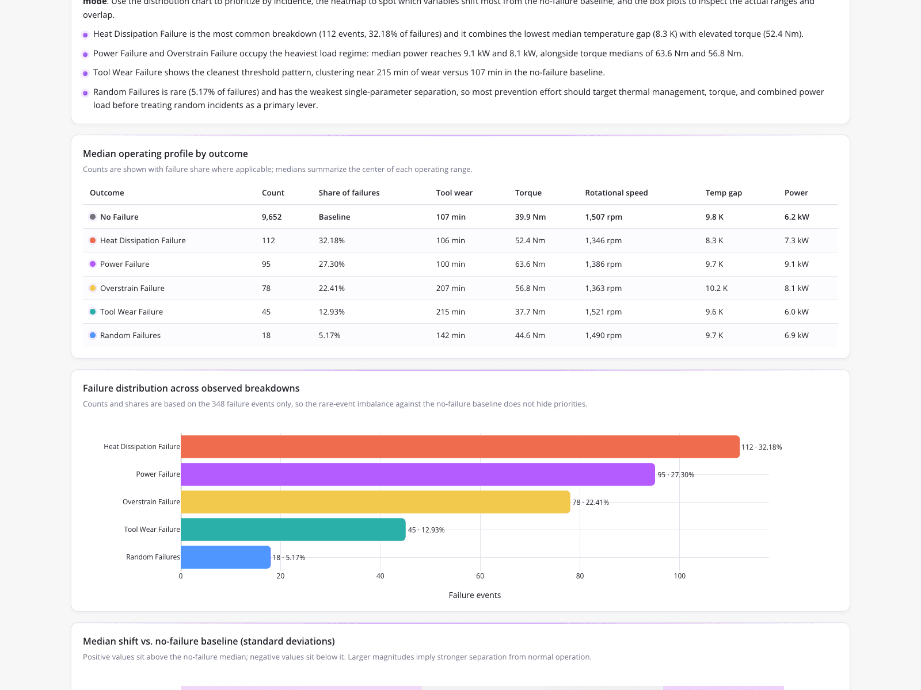The height and width of the screenshot is (690, 921).
Task: Click Heat Dissipation Failure chart axis label
Action: pyautogui.click(x=142, y=447)
